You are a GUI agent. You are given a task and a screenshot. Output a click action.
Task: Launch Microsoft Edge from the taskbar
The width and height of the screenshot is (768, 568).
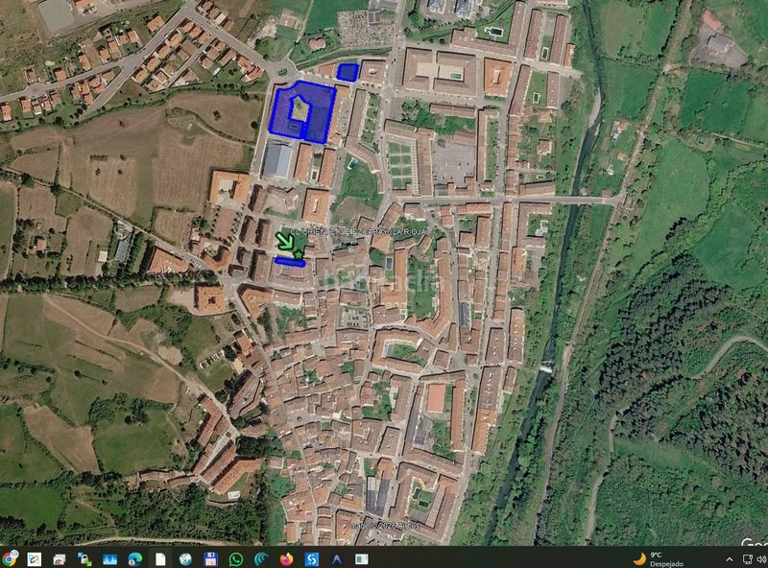pos(134,558)
